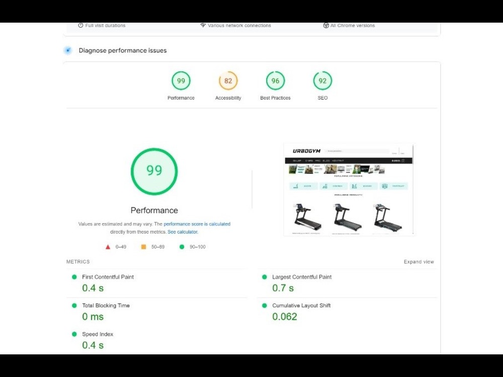This screenshot has height=377, width=503.
Task: Click the green dot beside Total Blocking Time
Action: 74,306
